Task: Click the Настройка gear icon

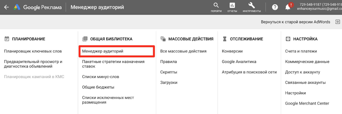Action: point(288,39)
